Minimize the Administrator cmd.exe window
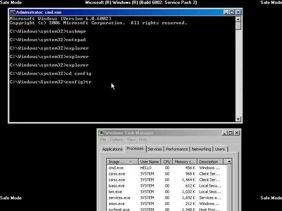The height and width of the screenshot is (211, 282). (x=226, y=12)
